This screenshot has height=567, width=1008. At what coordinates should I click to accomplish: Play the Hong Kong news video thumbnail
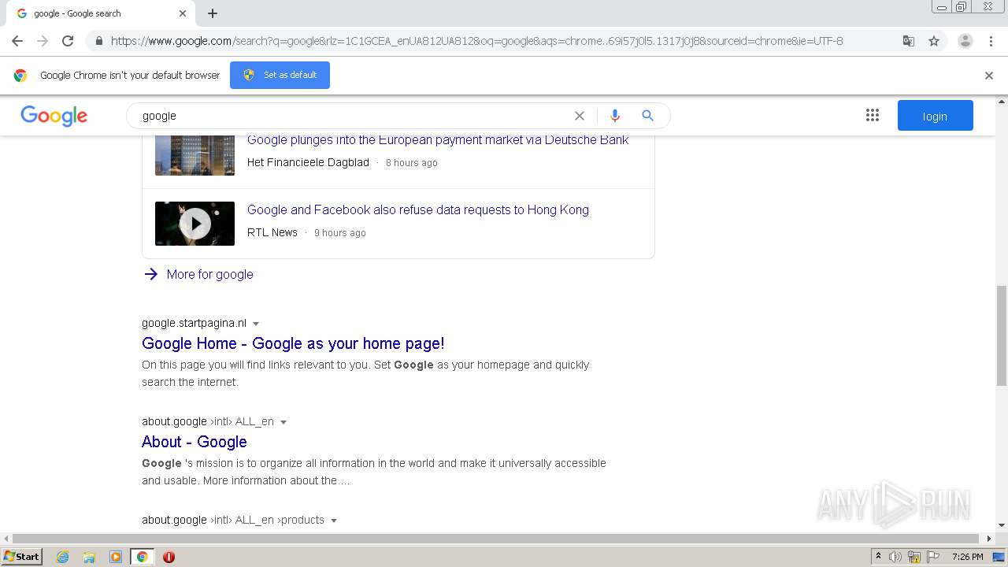pyautogui.click(x=195, y=224)
